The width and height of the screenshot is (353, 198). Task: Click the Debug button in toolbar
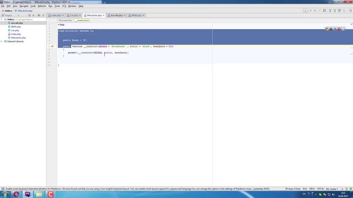[x=315, y=10]
